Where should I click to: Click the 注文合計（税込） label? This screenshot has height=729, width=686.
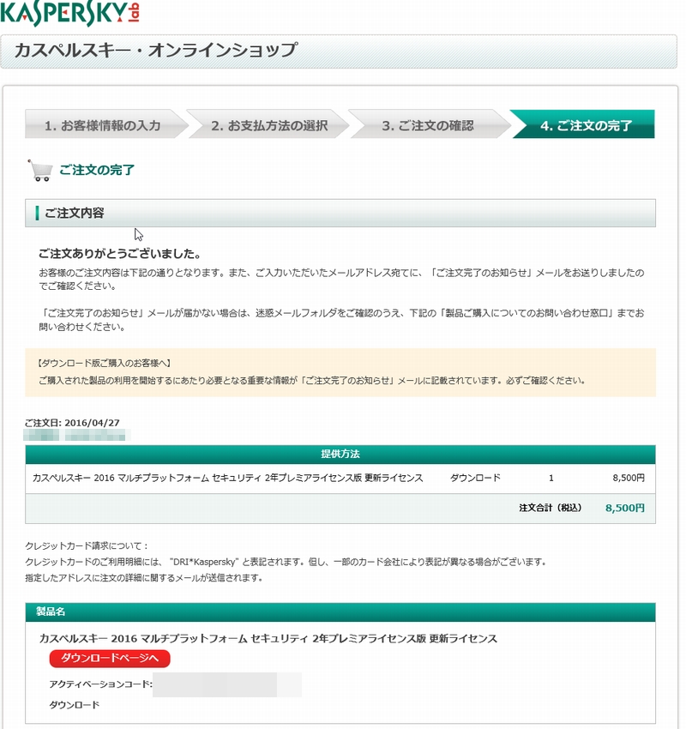(x=551, y=508)
